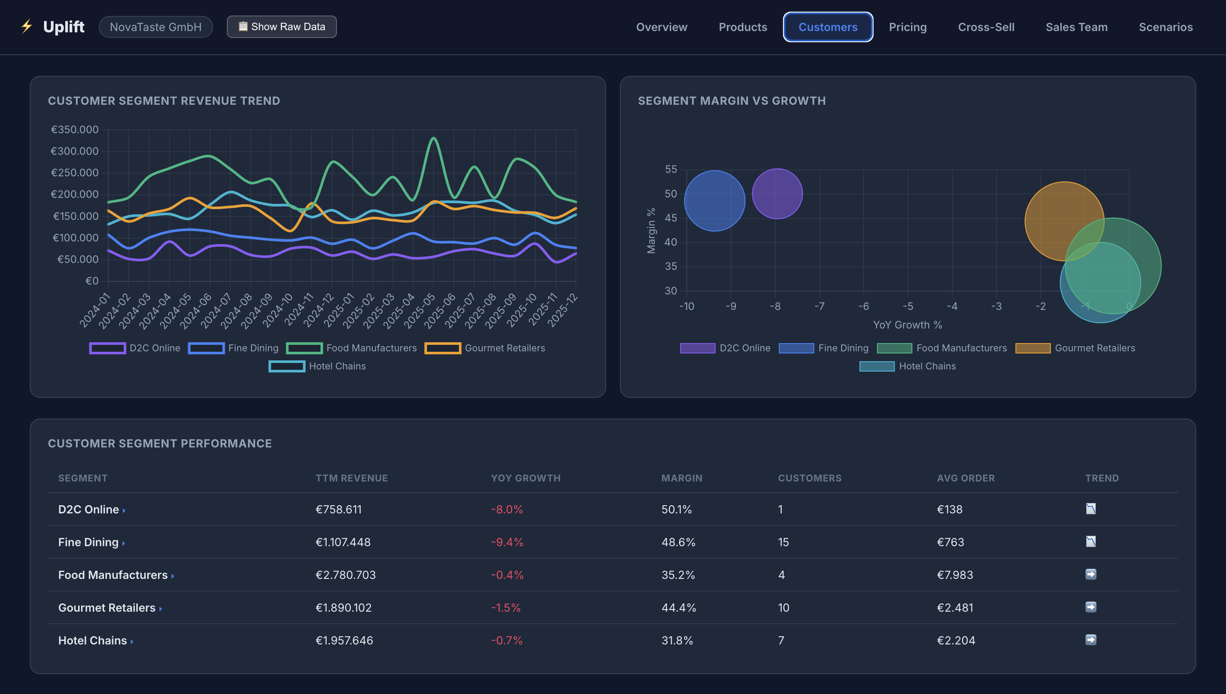This screenshot has width=1226, height=694.
Task: Click the D2C Online downward trend icon
Action: coord(1091,509)
